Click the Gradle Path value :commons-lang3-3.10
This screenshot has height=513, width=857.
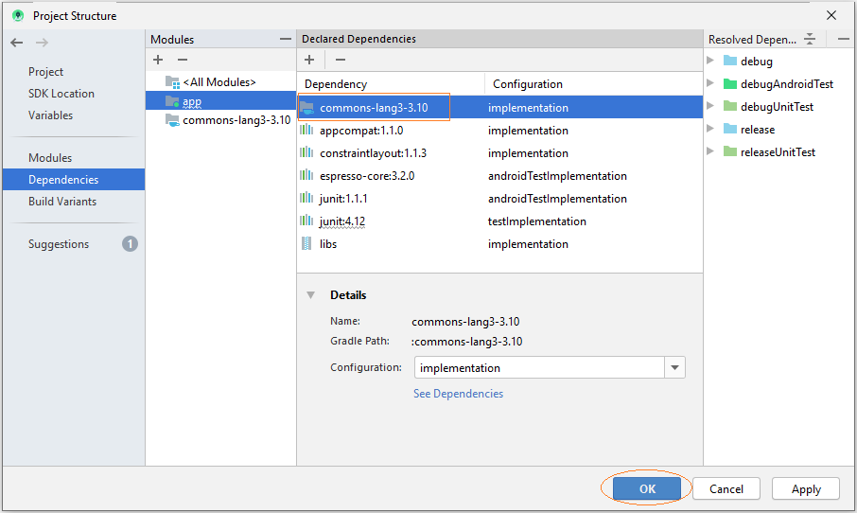[x=466, y=342]
